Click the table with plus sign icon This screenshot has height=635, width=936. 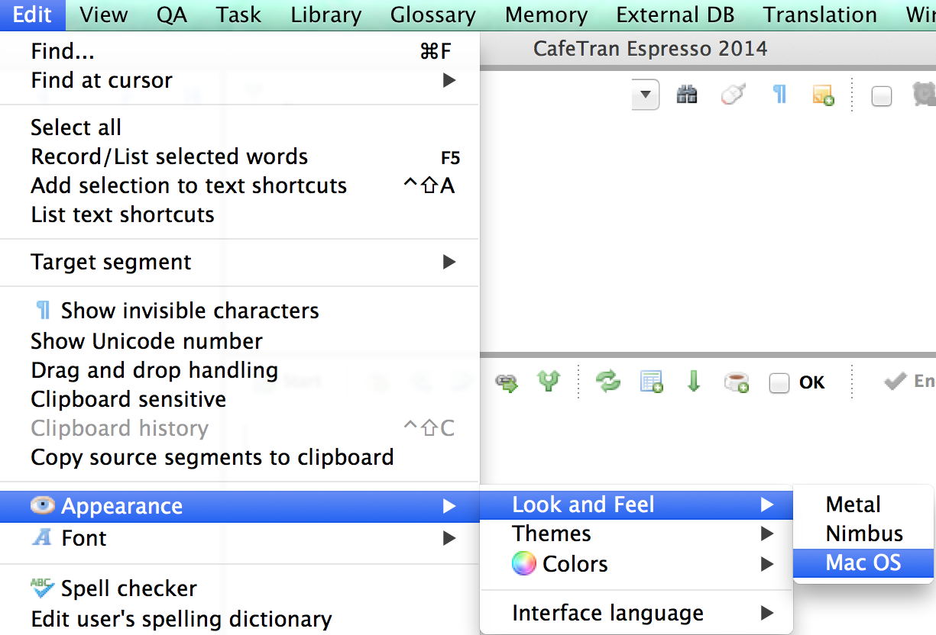(651, 382)
